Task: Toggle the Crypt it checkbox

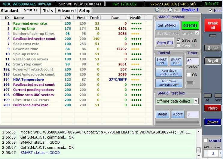Action: 178,45
